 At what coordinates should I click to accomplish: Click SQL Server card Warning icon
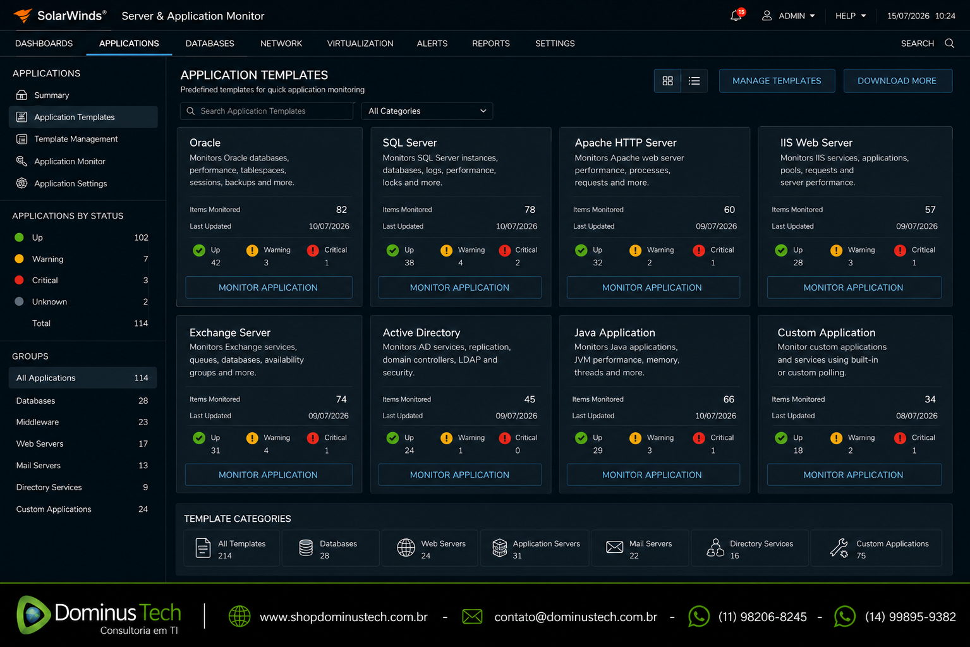pyautogui.click(x=446, y=250)
